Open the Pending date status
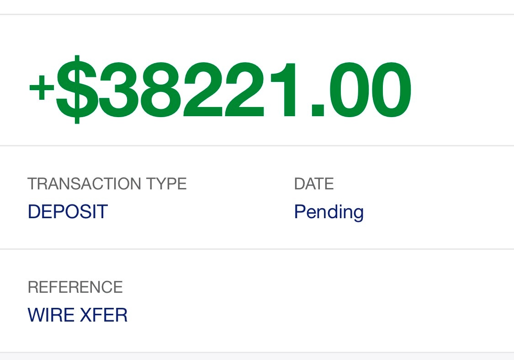Image resolution: width=514 pixels, height=360 pixels. (329, 212)
